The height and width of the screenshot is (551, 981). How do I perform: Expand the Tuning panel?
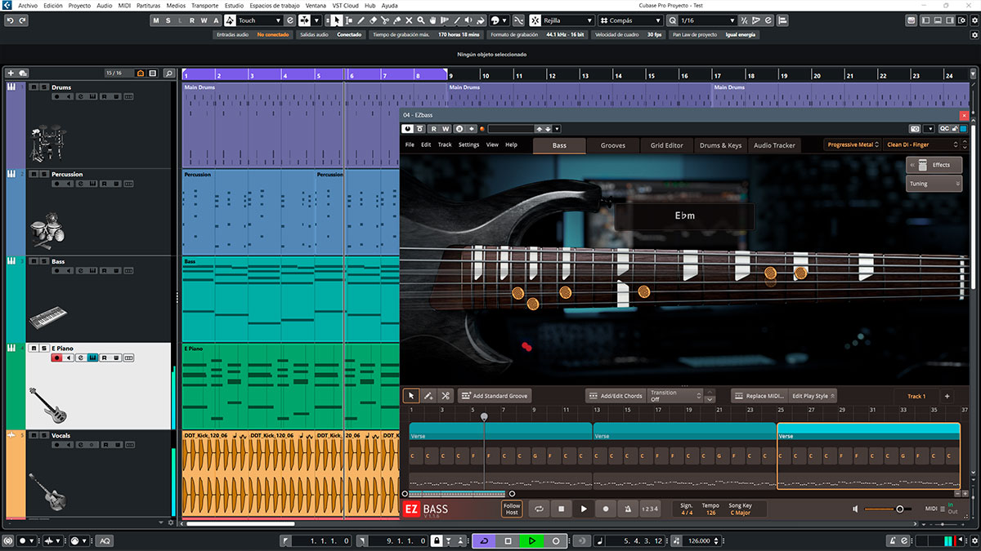click(934, 184)
